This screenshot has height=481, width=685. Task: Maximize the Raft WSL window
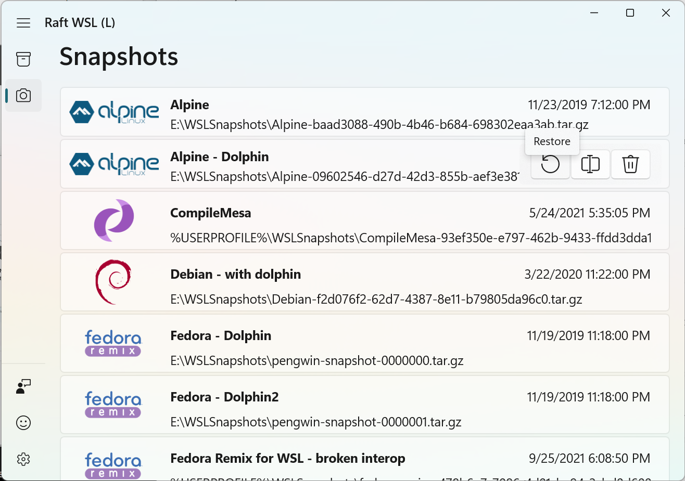(630, 13)
